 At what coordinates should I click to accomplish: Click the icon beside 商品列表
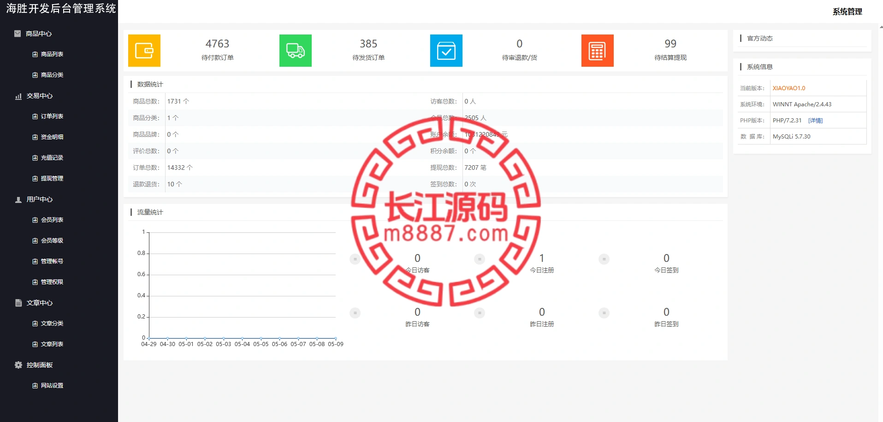[35, 54]
